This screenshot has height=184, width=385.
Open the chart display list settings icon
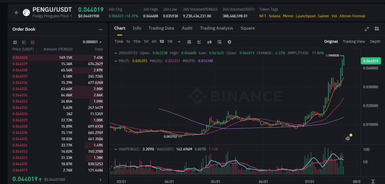(219, 42)
